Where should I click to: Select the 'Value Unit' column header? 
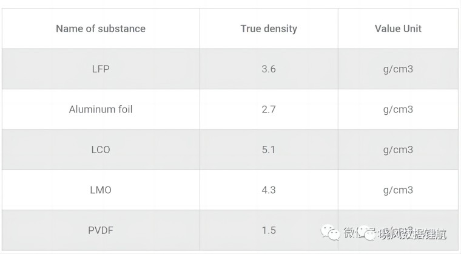click(x=398, y=29)
